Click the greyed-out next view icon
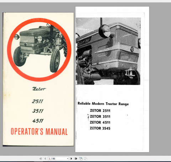The width and height of the screenshot is (171, 162). click(x=85, y=158)
